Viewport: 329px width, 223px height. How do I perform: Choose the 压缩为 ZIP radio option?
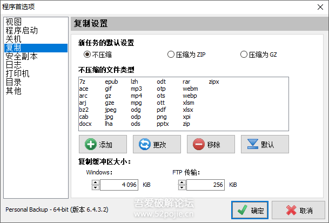pyautogui.click(x=171, y=55)
